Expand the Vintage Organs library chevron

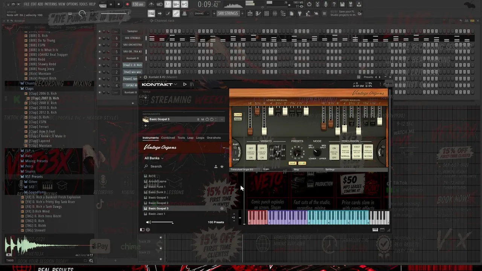pyautogui.click(x=224, y=148)
